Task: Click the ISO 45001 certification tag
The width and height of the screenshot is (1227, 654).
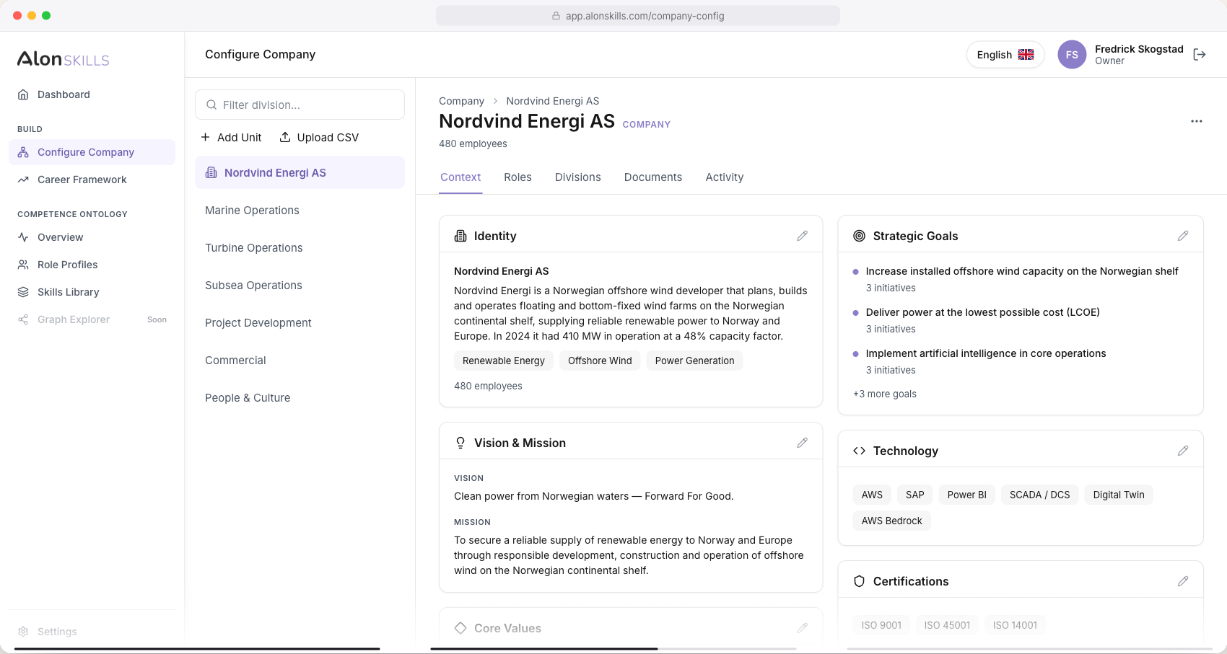Action: click(x=947, y=625)
